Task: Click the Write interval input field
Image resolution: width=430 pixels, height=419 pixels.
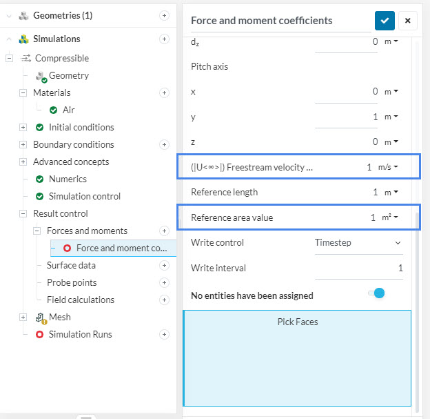Action: 359,268
